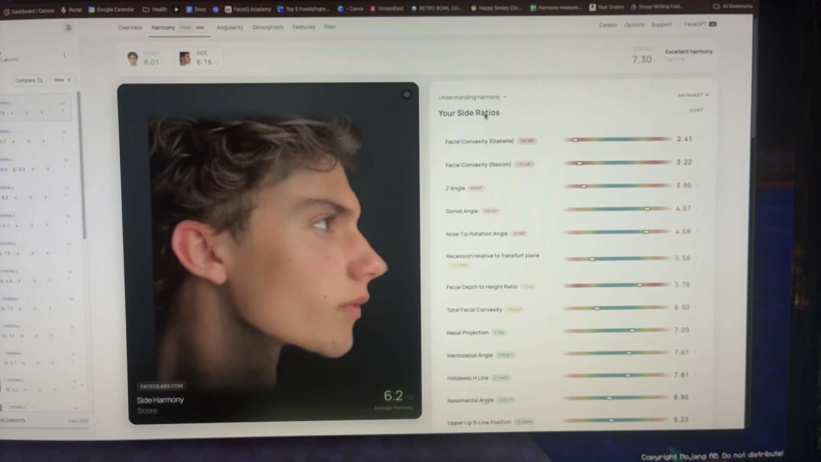This screenshot has width=821, height=462.
Task: Switch Harmony view to Side
Action: (x=200, y=28)
